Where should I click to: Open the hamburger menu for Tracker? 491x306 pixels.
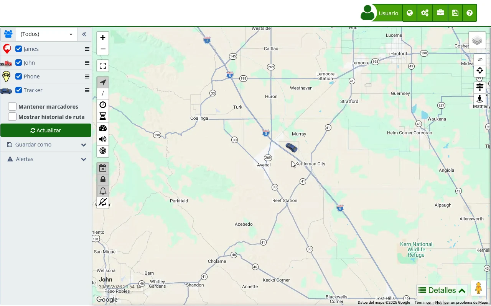(87, 90)
